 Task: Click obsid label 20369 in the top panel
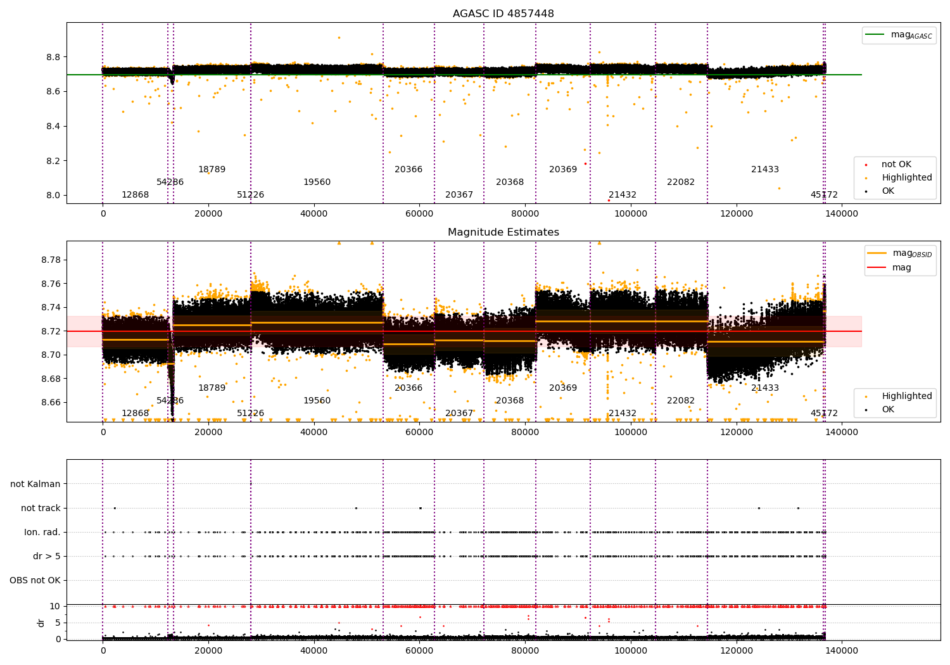pyautogui.click(x=563, y=170)
